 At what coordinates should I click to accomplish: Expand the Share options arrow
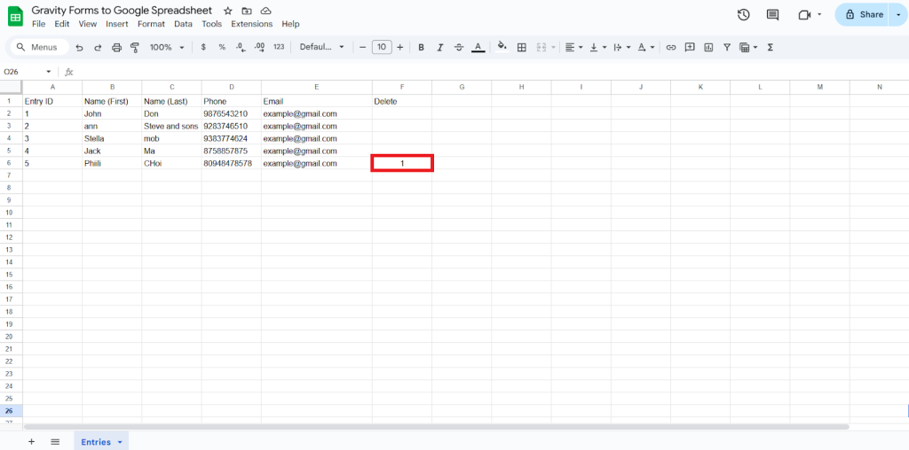pyautogui.click(x=898, y=14)
